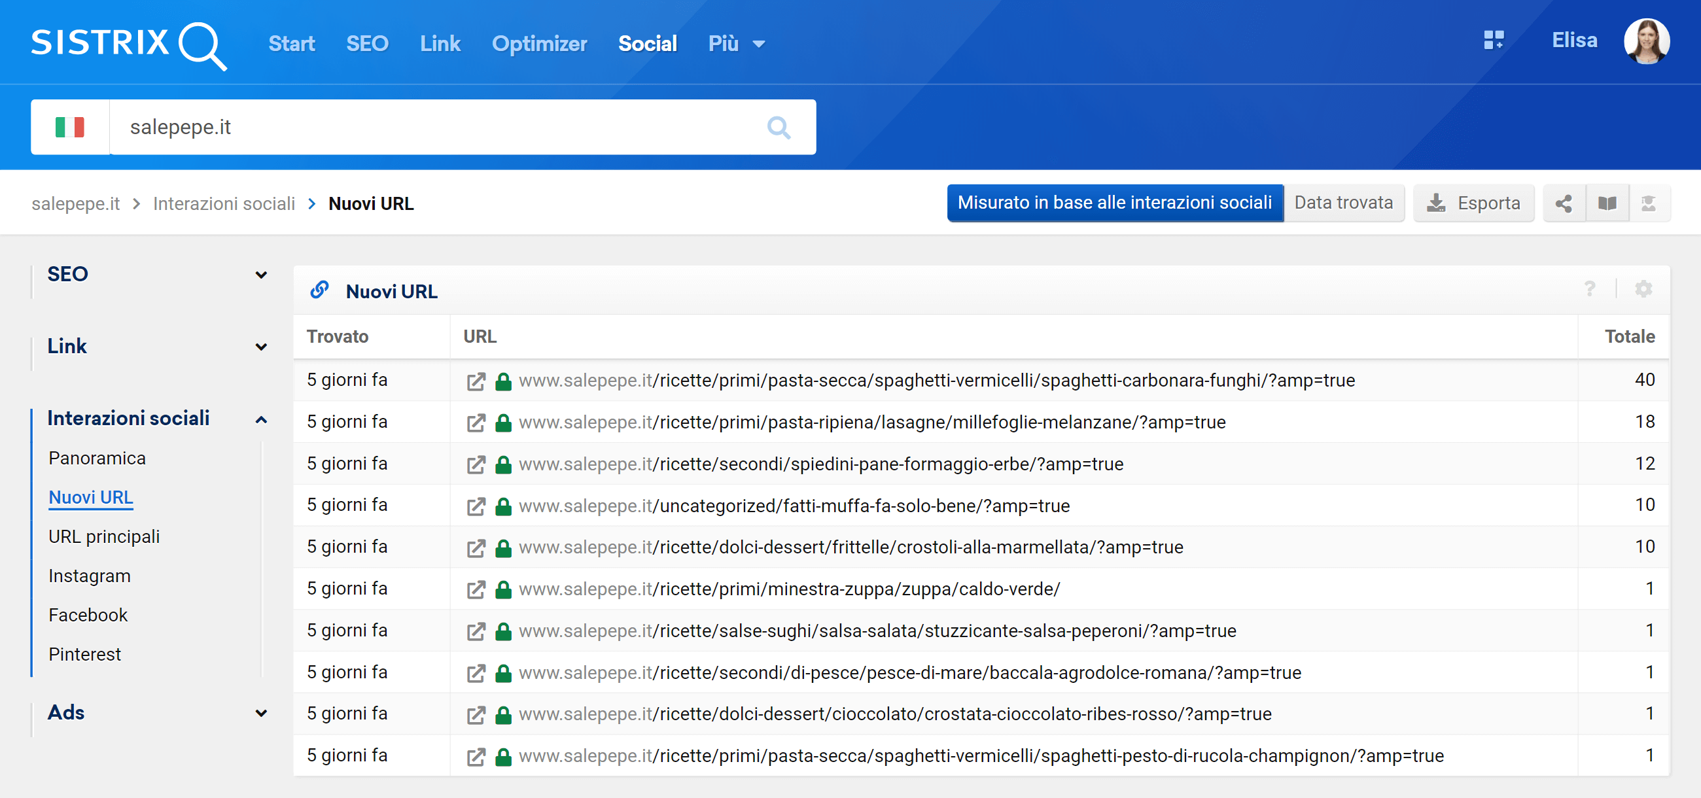Open Nuovi URL in the sidebar
Viewport: 1701px width, 798px height.
[x=91, y=498]
